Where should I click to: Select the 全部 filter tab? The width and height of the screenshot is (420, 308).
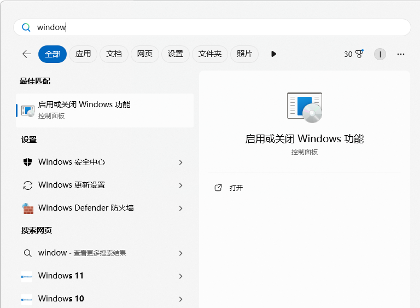pos(52,54)
